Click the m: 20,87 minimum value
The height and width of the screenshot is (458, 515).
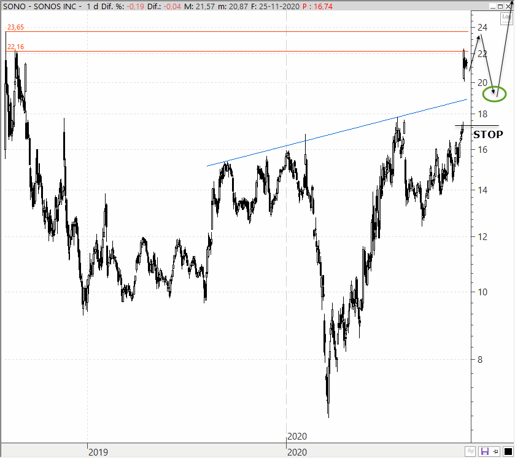point(233,7)
